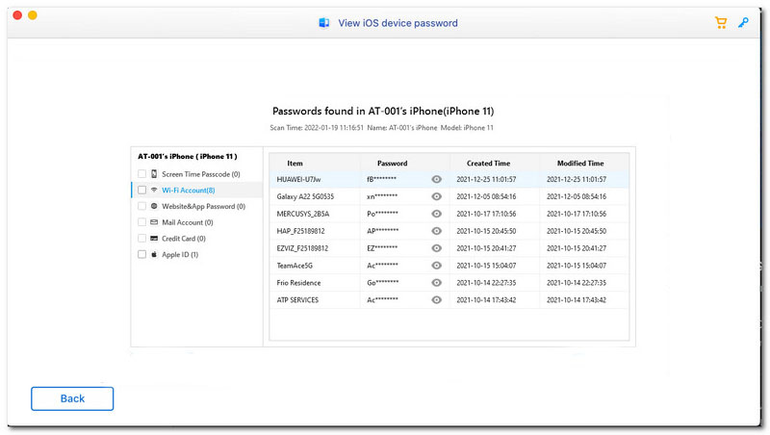Enable the Apple ID checkbox
Image resolution: width=770 pixels, height=435 pixels.
[x=142, y=255]
